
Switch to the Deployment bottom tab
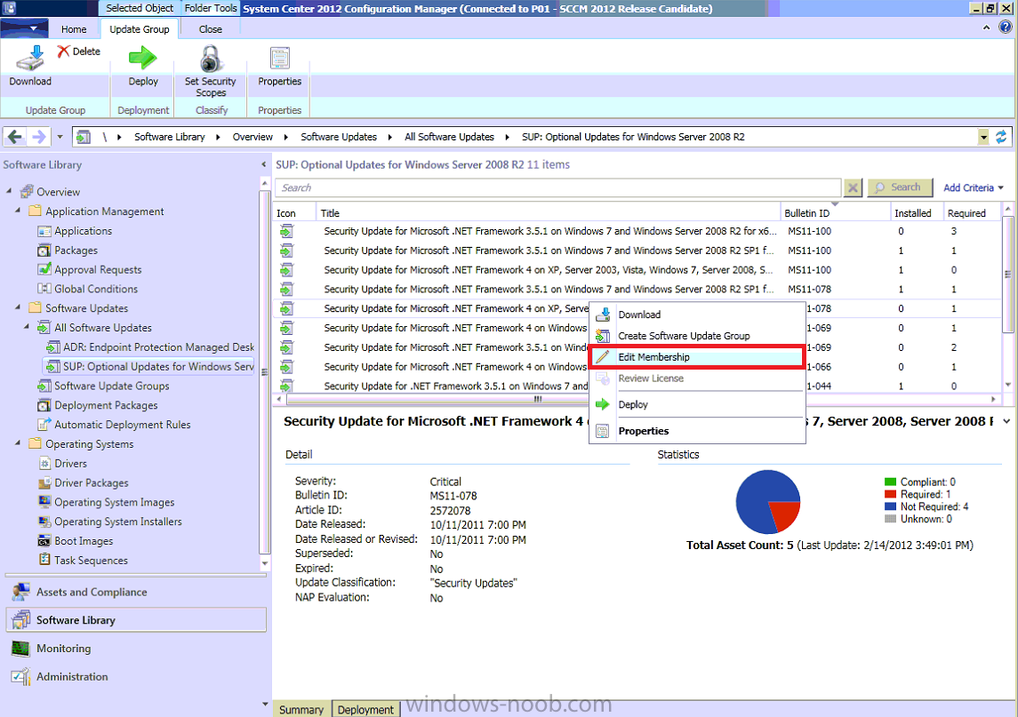[365, 709]
